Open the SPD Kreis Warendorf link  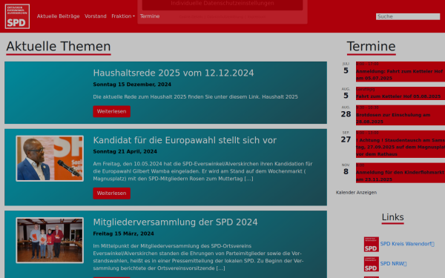pyautogui.click(x=407, y=244)
